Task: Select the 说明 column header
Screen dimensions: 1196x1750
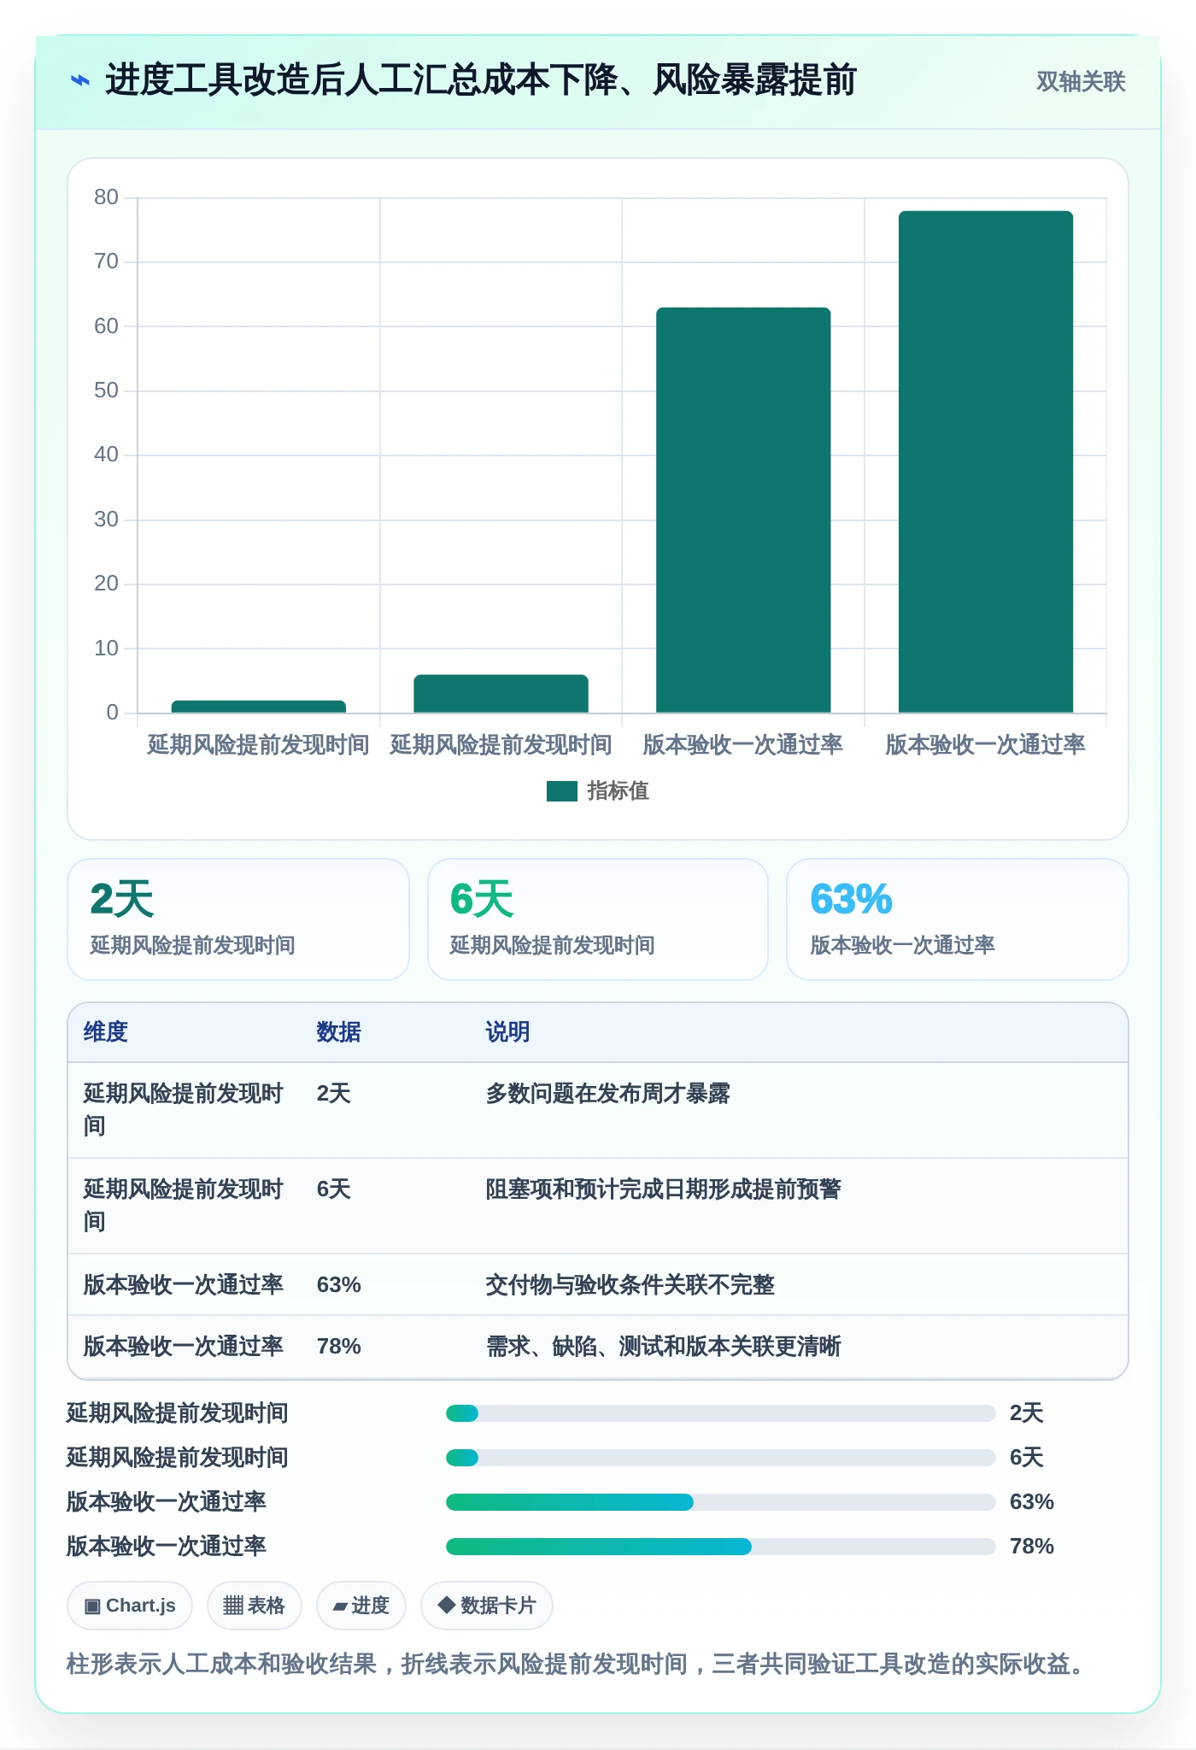Action: tap(507, 1032)
